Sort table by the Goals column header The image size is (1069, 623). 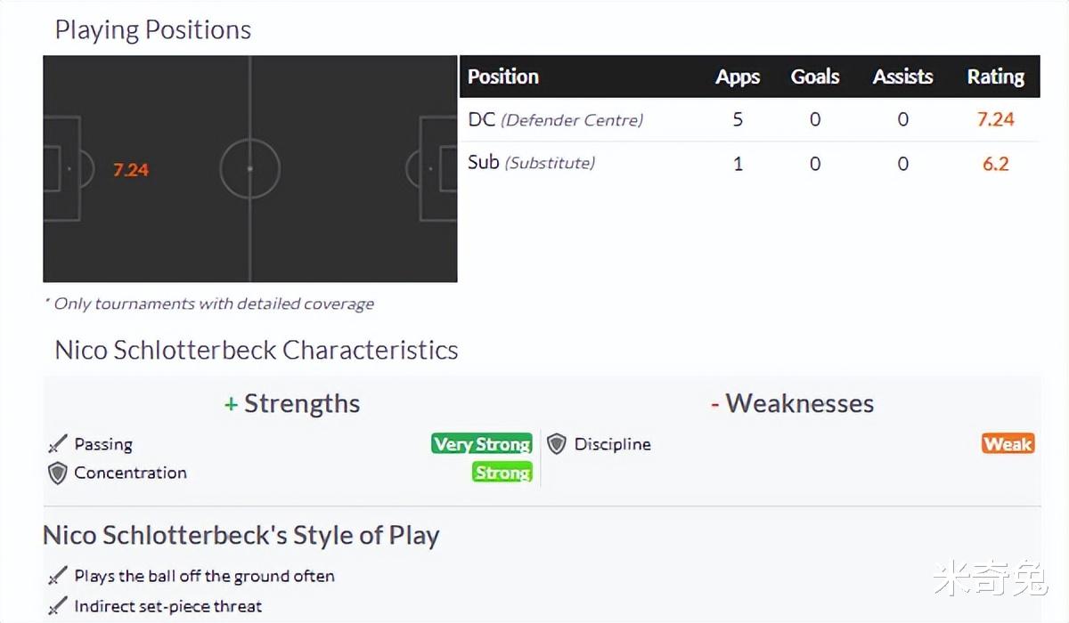[815, 77]
